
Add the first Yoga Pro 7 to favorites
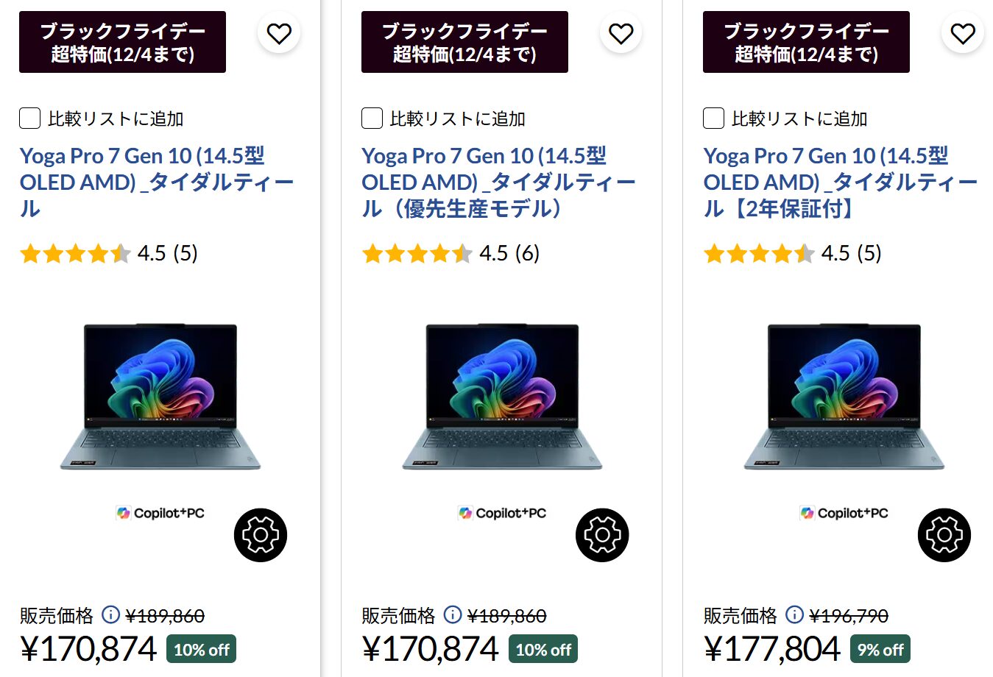click(x=279, y=33)
